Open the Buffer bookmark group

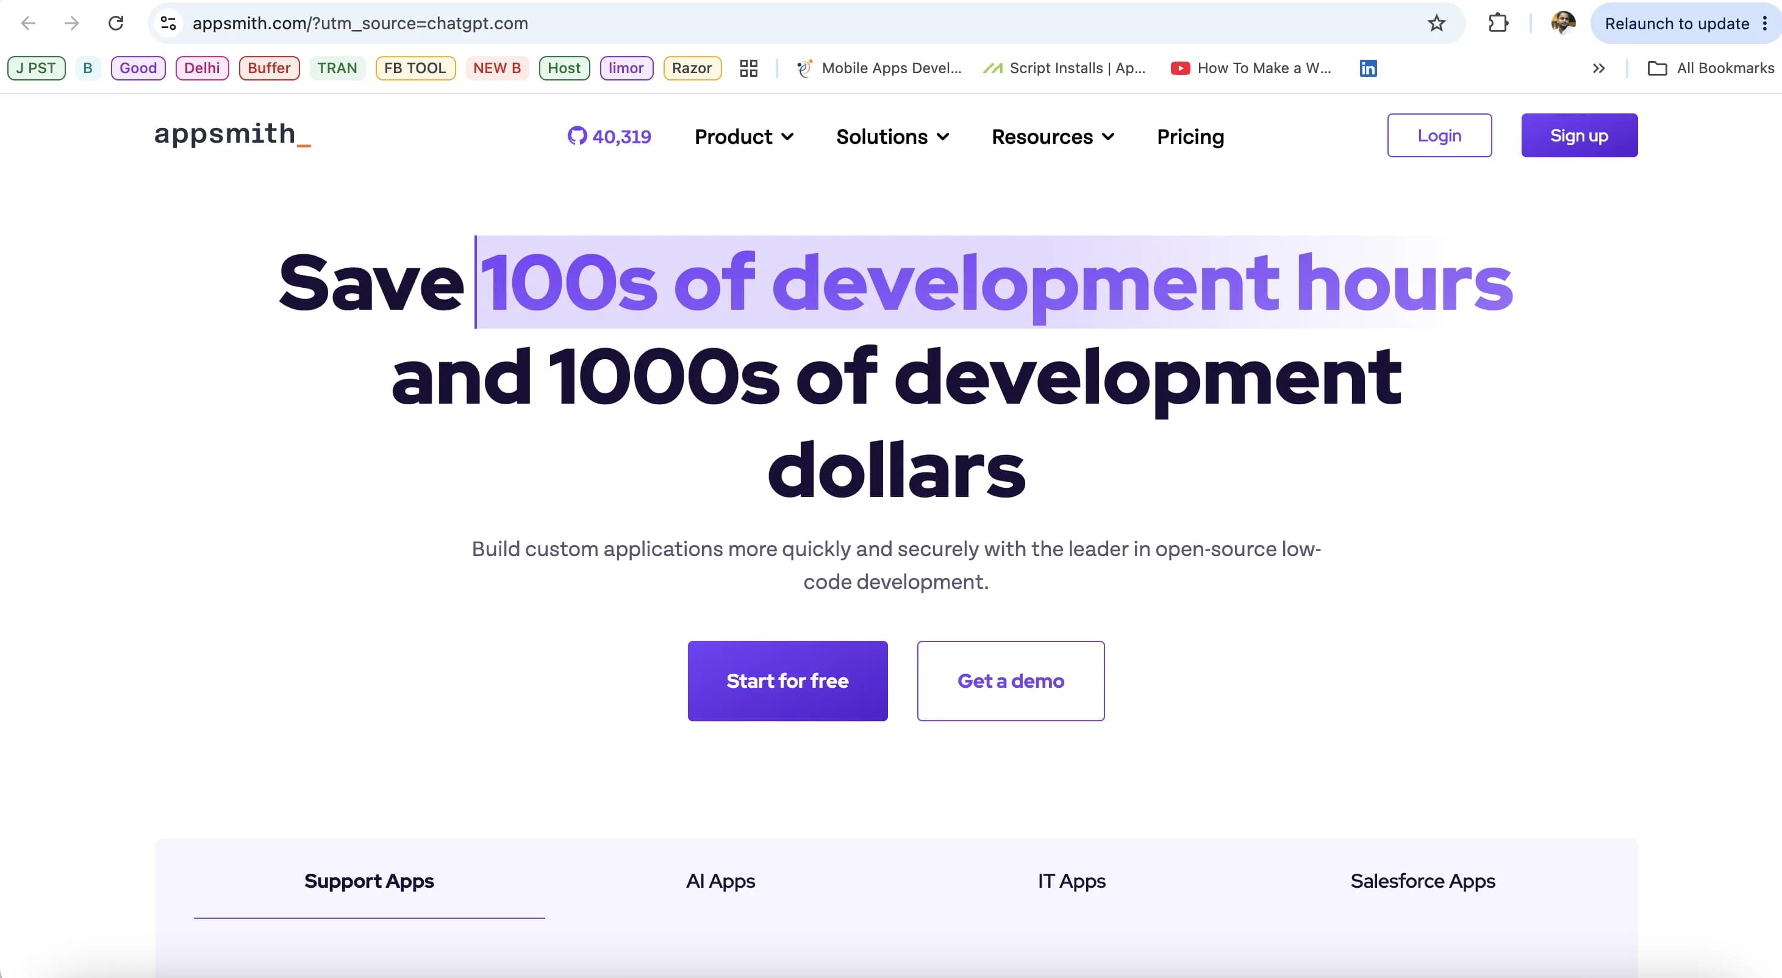(269, 68)
